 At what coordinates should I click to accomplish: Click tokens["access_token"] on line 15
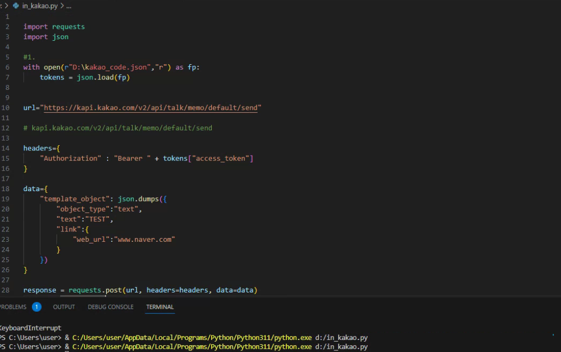(x=208, y=158)
